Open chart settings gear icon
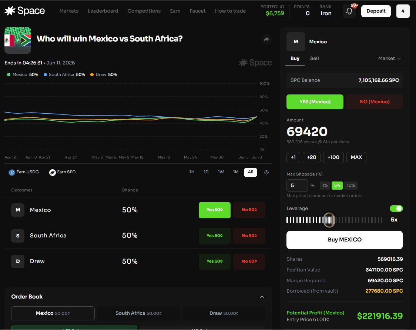 tap(266, 172)
